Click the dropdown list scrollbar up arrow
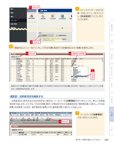The image size is (114, 145). click(x=88, y=68)
